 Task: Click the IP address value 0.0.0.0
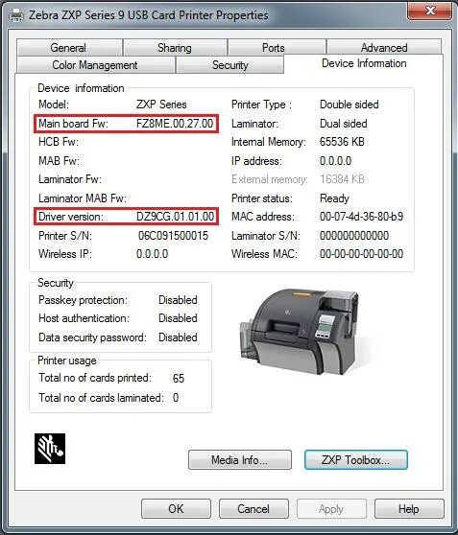(335, 161)
